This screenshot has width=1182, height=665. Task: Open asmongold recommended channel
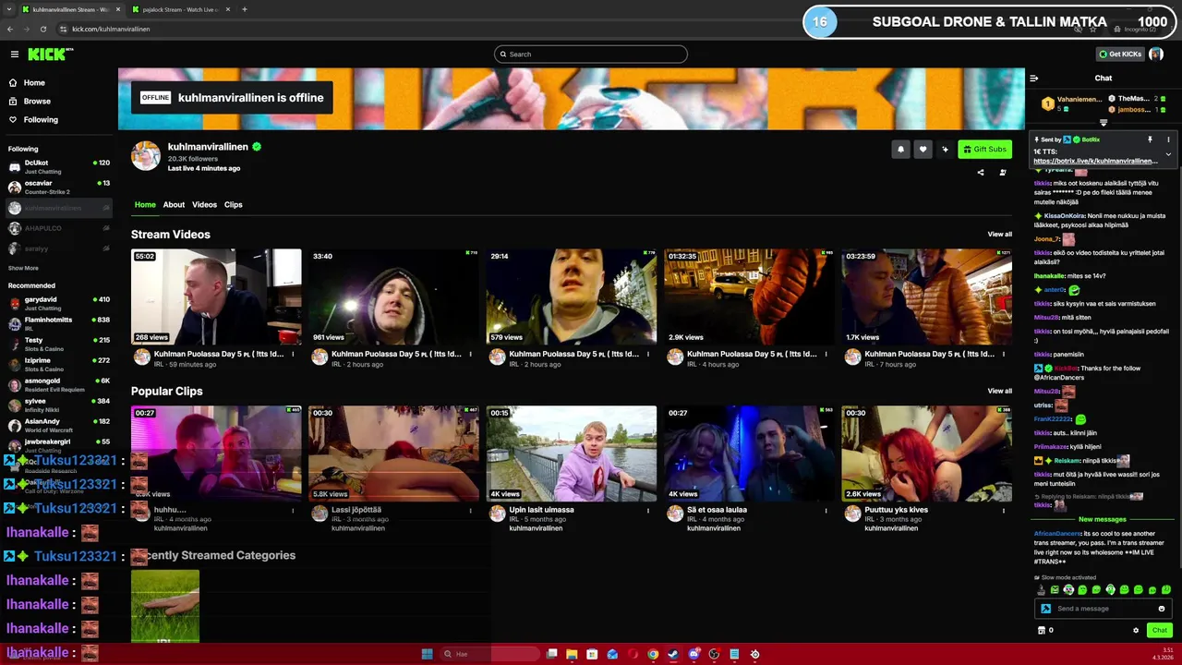[59, 384]
